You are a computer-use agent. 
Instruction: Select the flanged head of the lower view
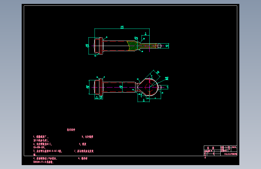(x=99, y=87)
